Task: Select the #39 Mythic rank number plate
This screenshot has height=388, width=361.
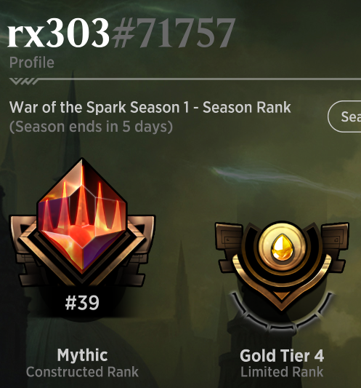Action: point(82,303)
